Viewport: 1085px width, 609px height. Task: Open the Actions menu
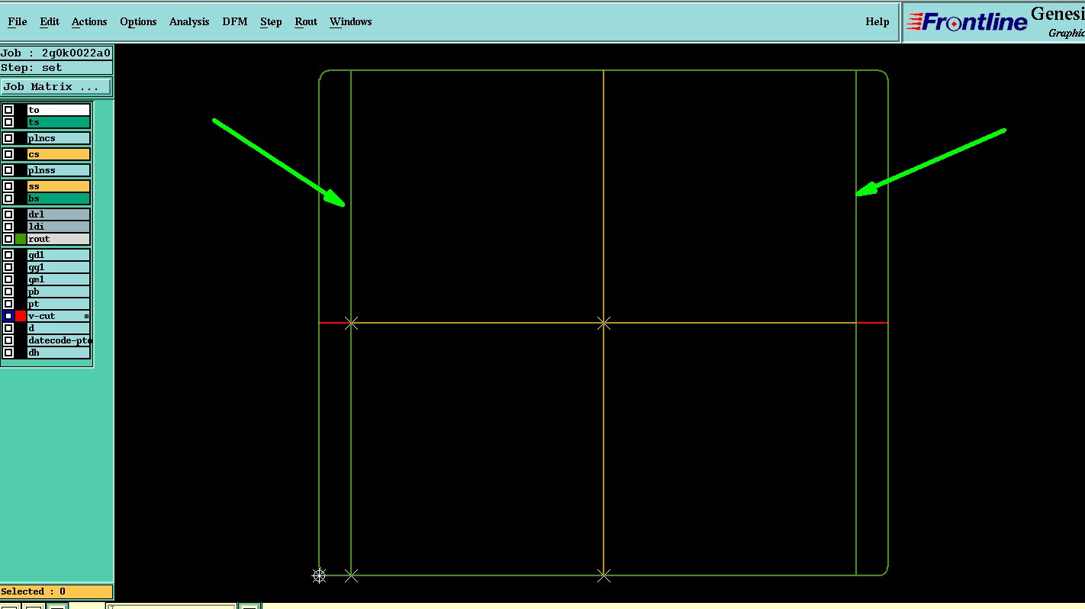point(89,21)
